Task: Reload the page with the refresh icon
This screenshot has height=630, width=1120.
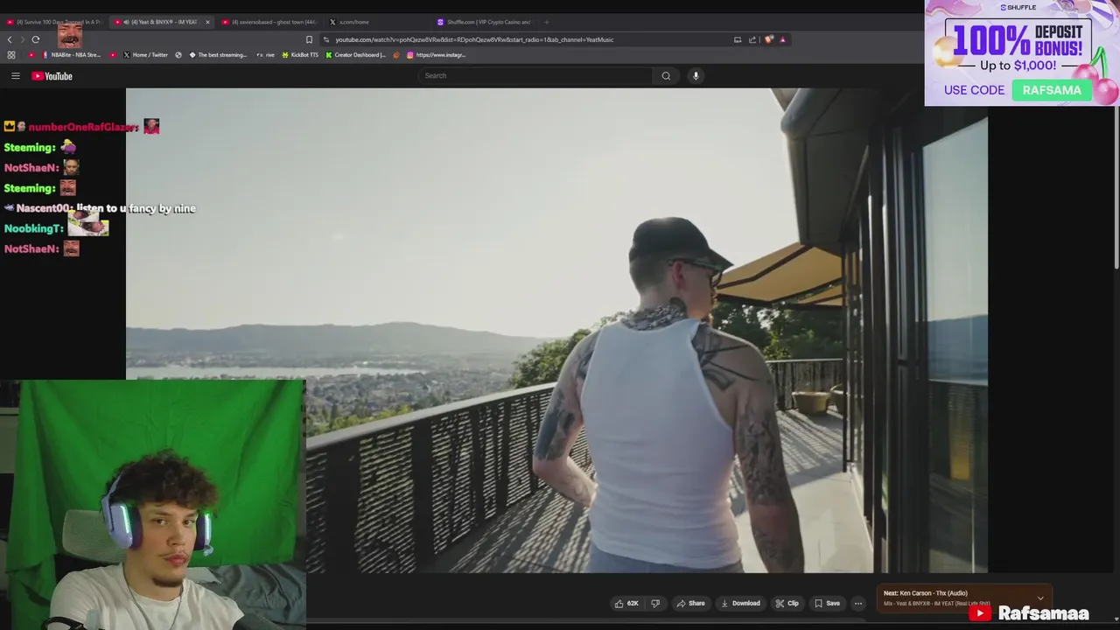Action: 36,39
